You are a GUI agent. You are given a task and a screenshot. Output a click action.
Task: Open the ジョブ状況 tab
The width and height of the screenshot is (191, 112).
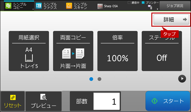coord(175,6)
